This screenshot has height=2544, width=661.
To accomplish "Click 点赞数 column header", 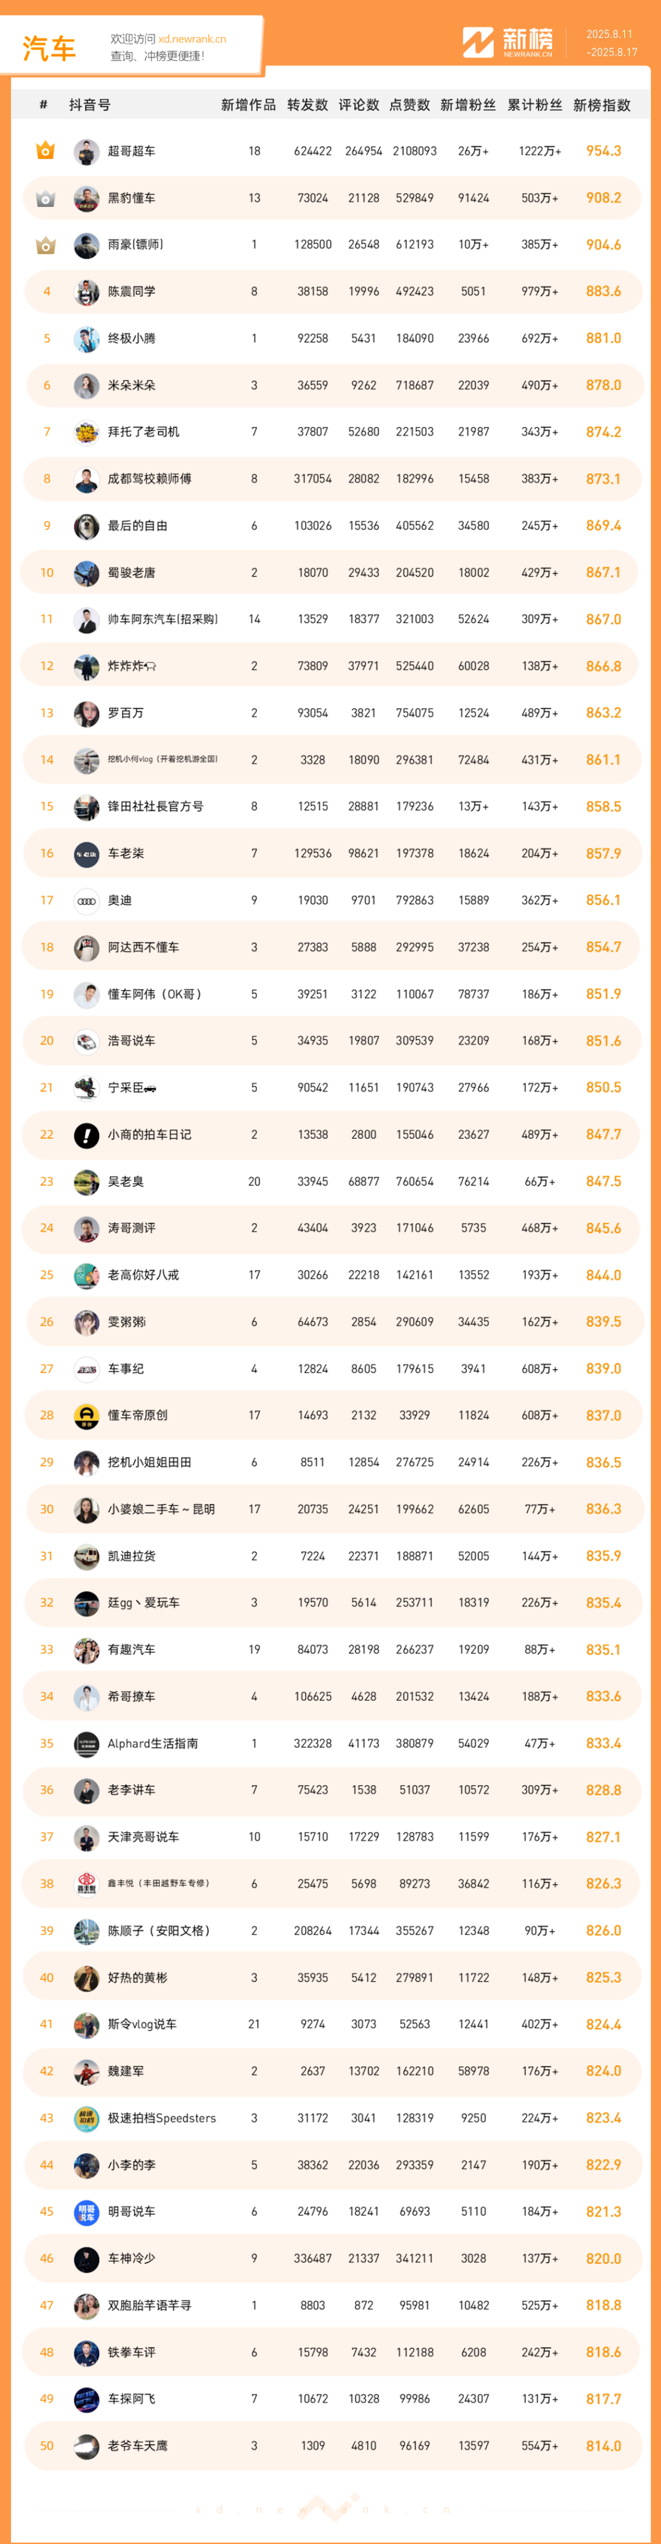I will (x=409, y=105).
